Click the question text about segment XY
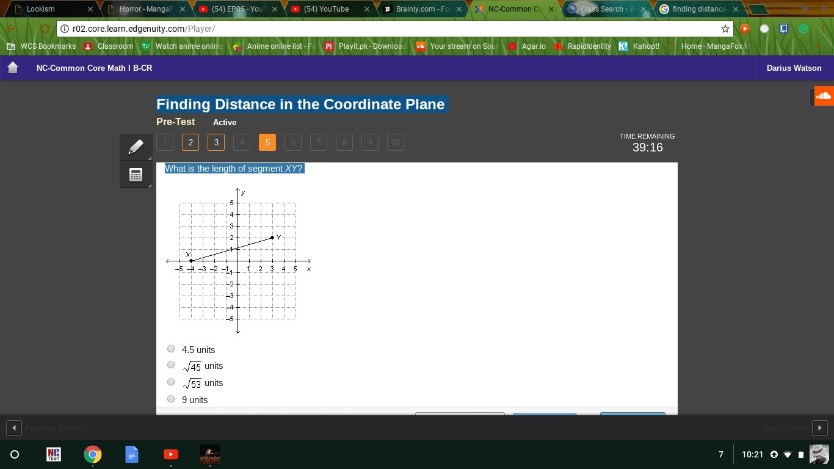Viewport: 834px width, 469px height. (x=234, y=169)
